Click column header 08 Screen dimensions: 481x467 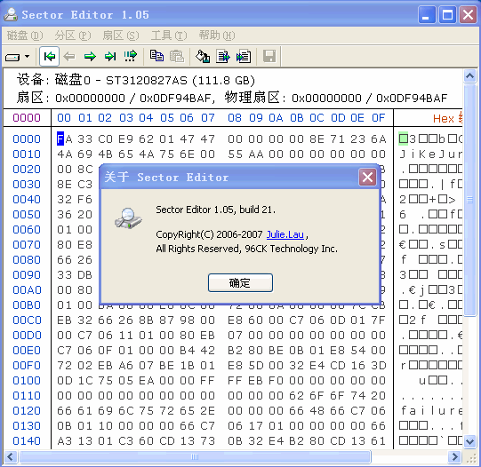(x=235, y=118)
